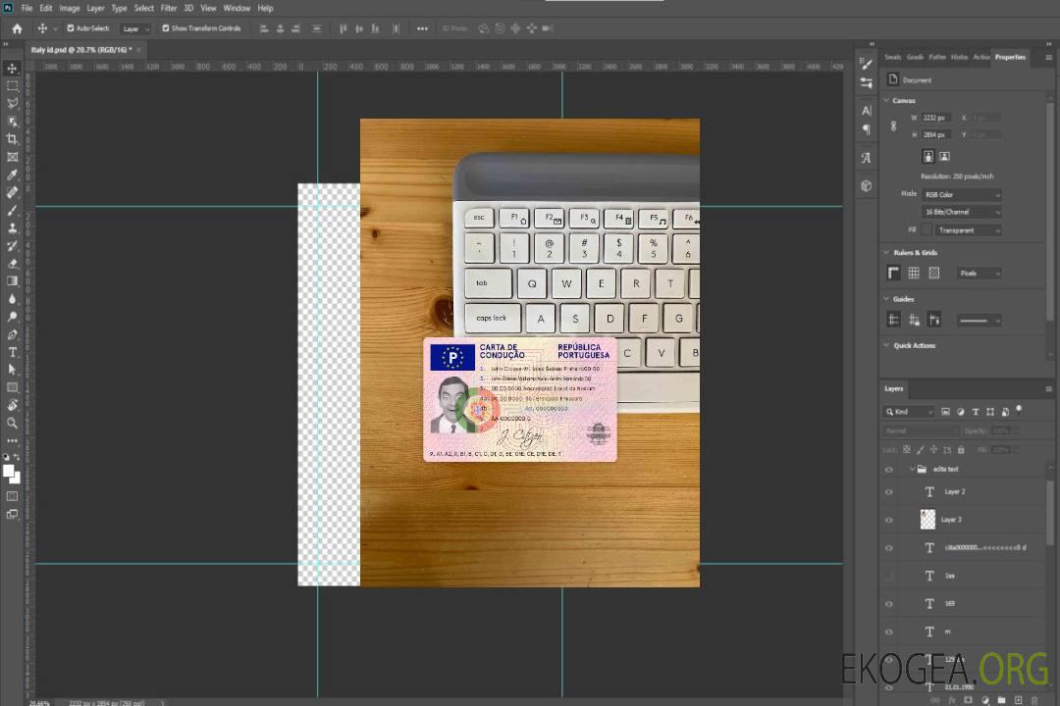Click the create new layer icon

tap(1018, 700)
